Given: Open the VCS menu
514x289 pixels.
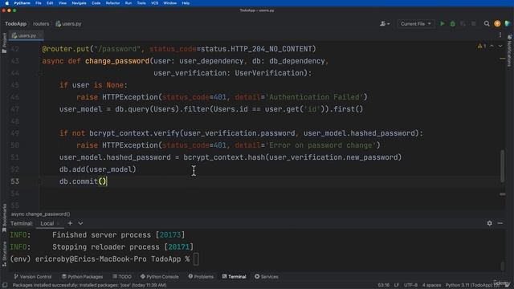Looking at the screenshot, I should 154,3.
